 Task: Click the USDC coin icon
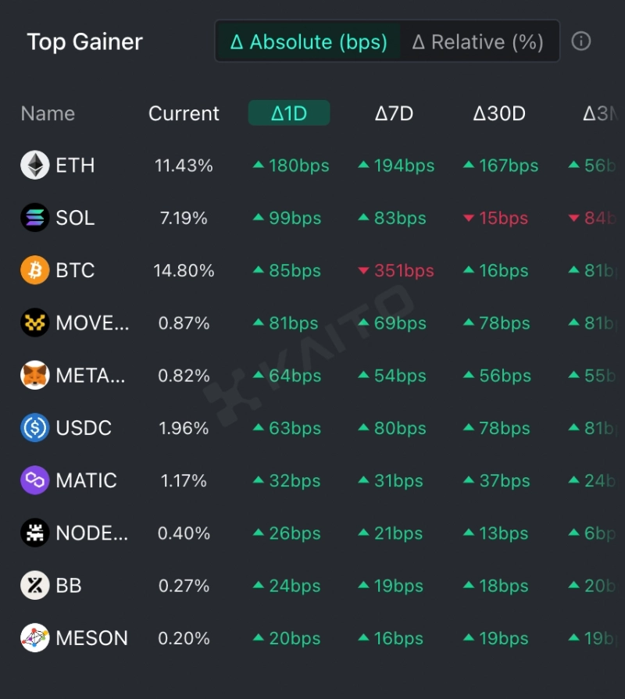click(x=35, y=428)
